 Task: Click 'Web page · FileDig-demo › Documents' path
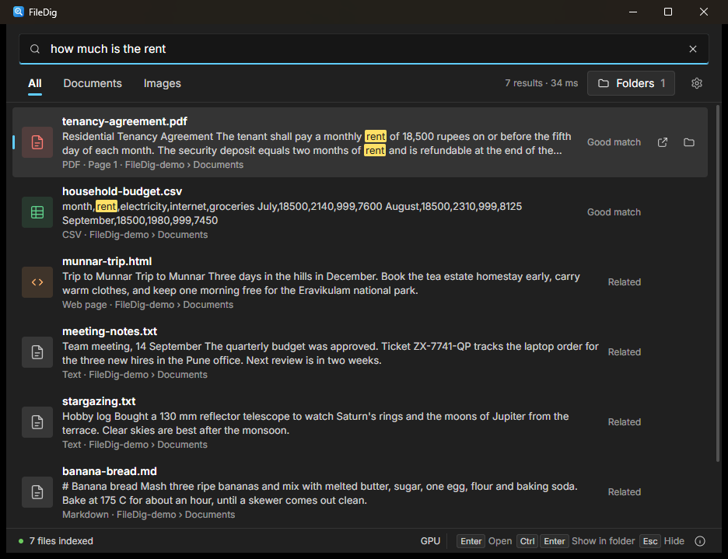click(x=148, y=305)
